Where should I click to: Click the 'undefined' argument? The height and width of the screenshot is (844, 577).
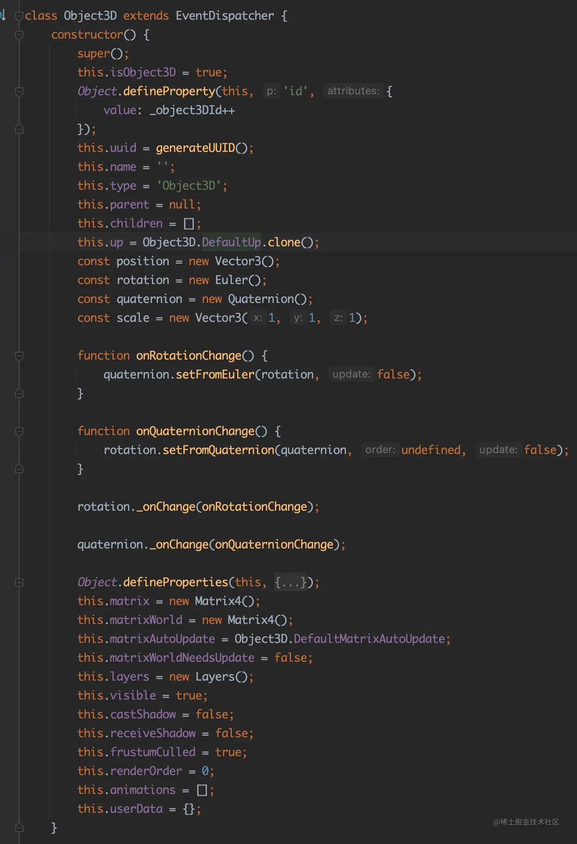tap(431, 450)
